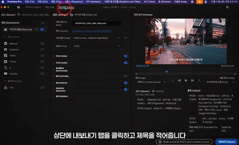Screen dimensions: 239x145
Task: Open the export location path link
Action: point(91,31)
